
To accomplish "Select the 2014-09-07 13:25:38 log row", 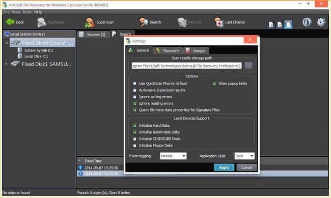I will 203,168.
